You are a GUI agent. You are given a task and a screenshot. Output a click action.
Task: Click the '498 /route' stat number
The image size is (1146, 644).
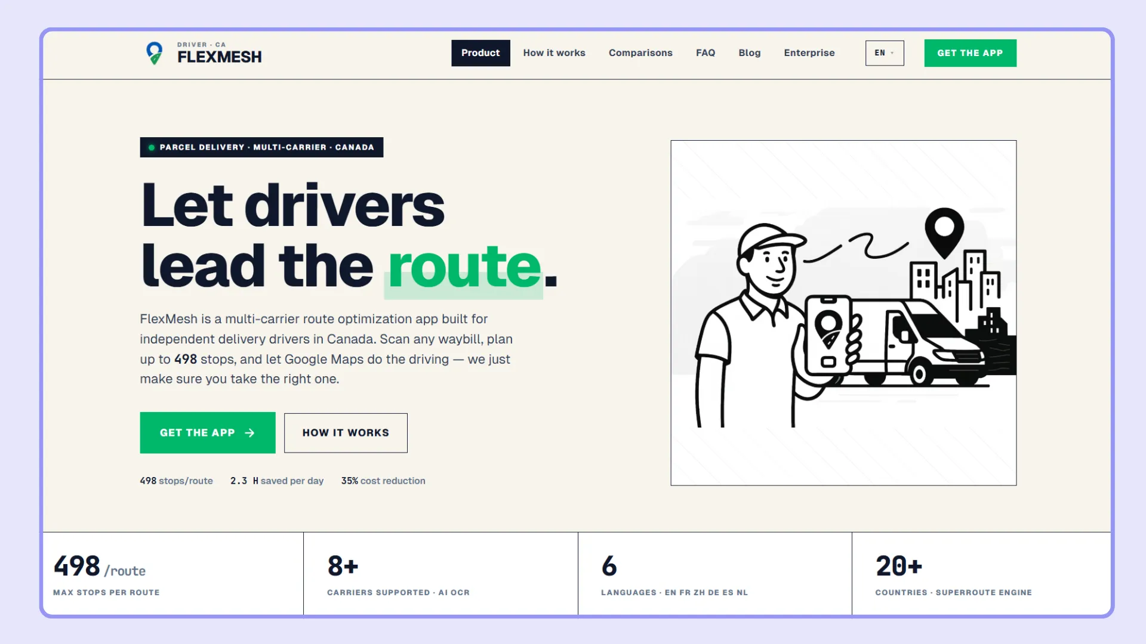coord(100,566)
